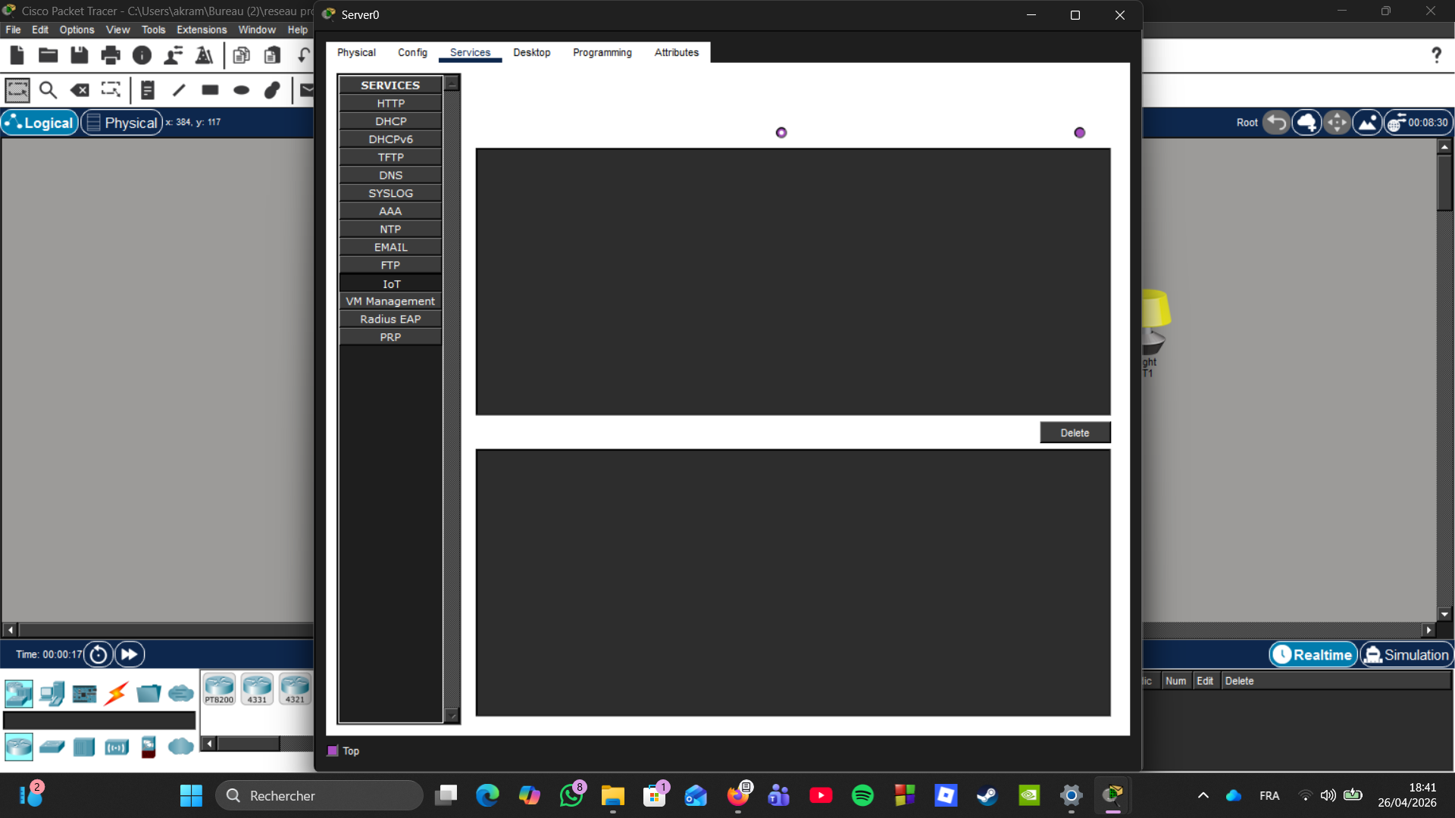The height and width of the screenshot is (818, 1455).
Task: Click the Power Cycle Devices icon
Action: point(99,654)
